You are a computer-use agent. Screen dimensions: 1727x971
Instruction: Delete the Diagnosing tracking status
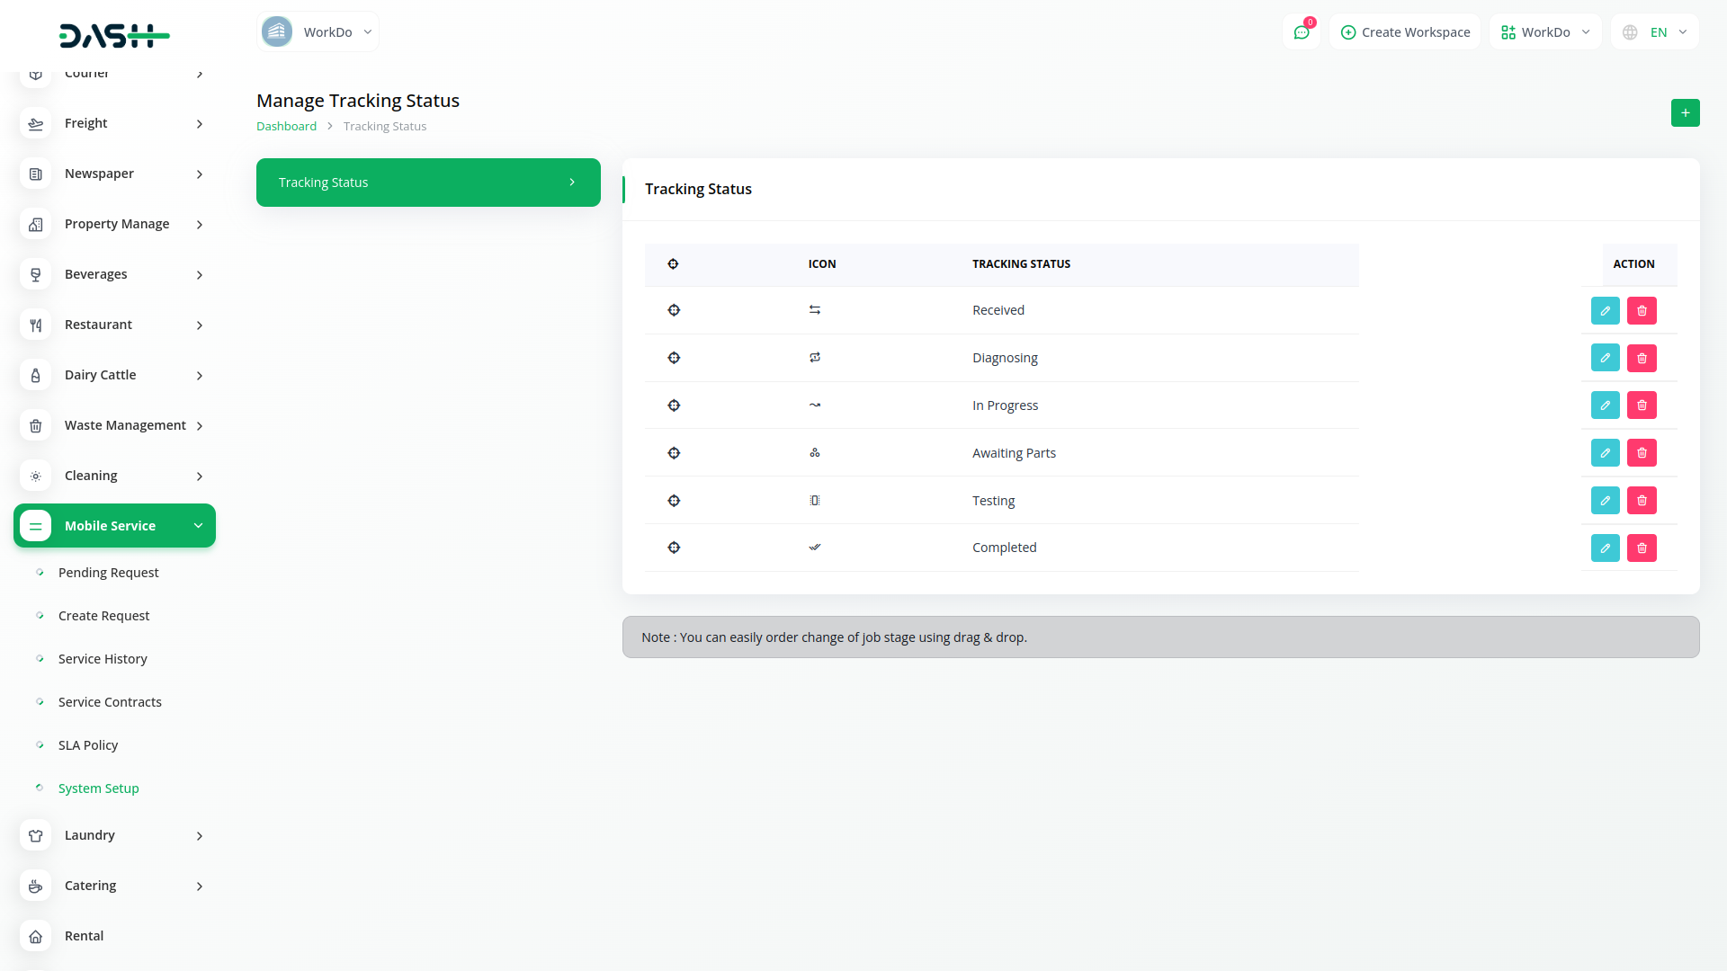tap(1642, 358)
